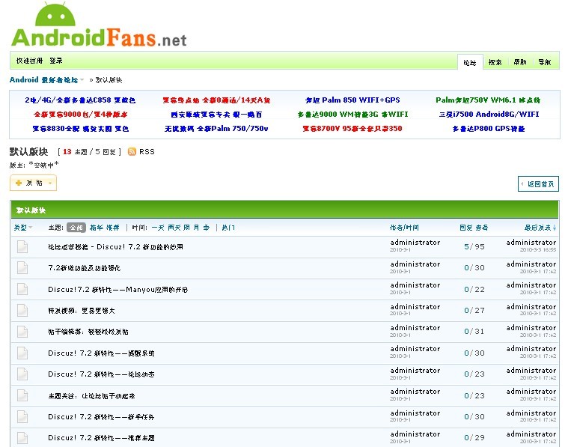Click the page icon beside 主题关注 thread
568x447 pixels.
(x=22, y=395)
